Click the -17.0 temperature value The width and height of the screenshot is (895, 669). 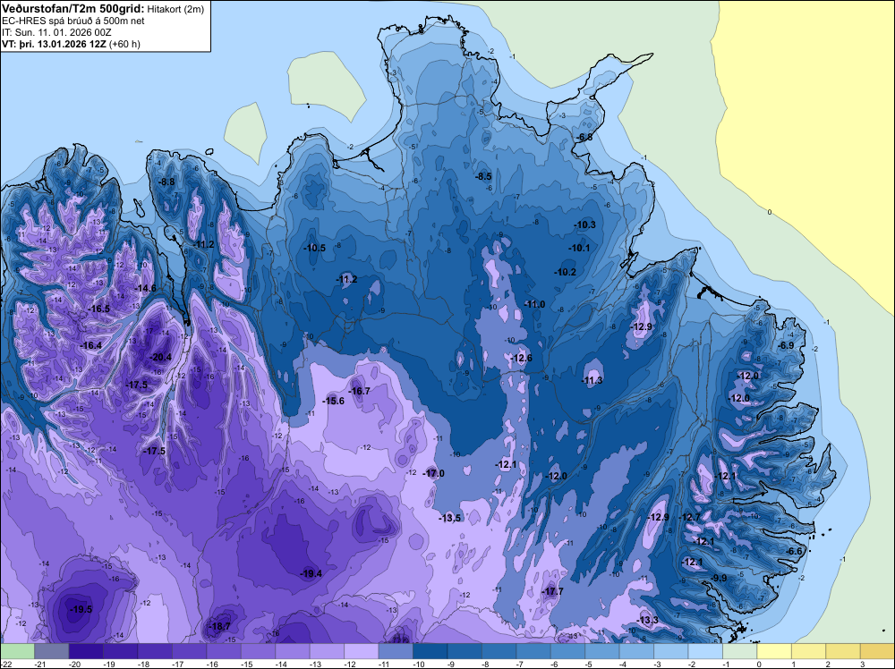coord(433,473)
